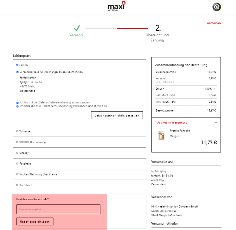Select the PayPal payment option

coord(17,65)
